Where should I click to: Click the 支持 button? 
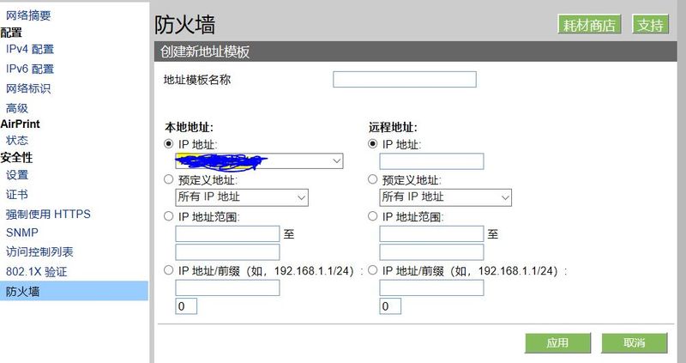(651, 25)
